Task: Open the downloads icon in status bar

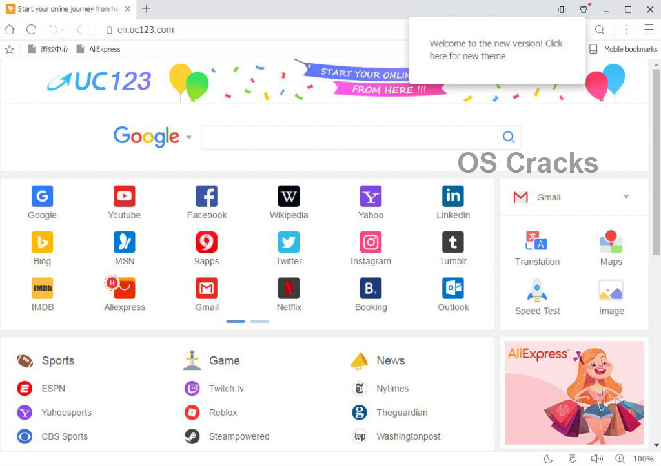Action: click(x=572, y=458)
